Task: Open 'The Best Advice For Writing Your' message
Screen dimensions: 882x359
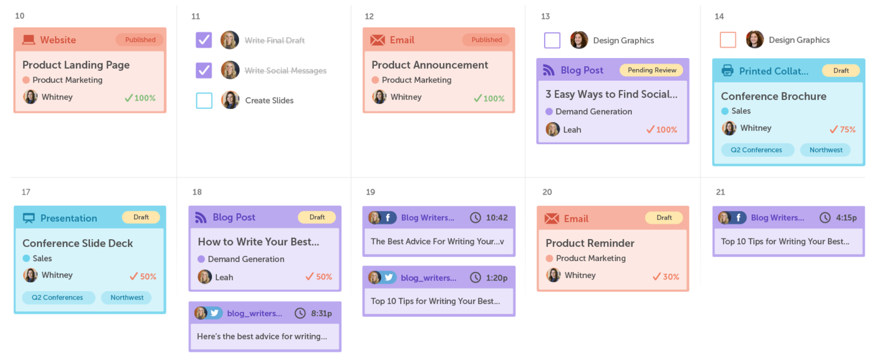Action: click(x=437, y=241)
